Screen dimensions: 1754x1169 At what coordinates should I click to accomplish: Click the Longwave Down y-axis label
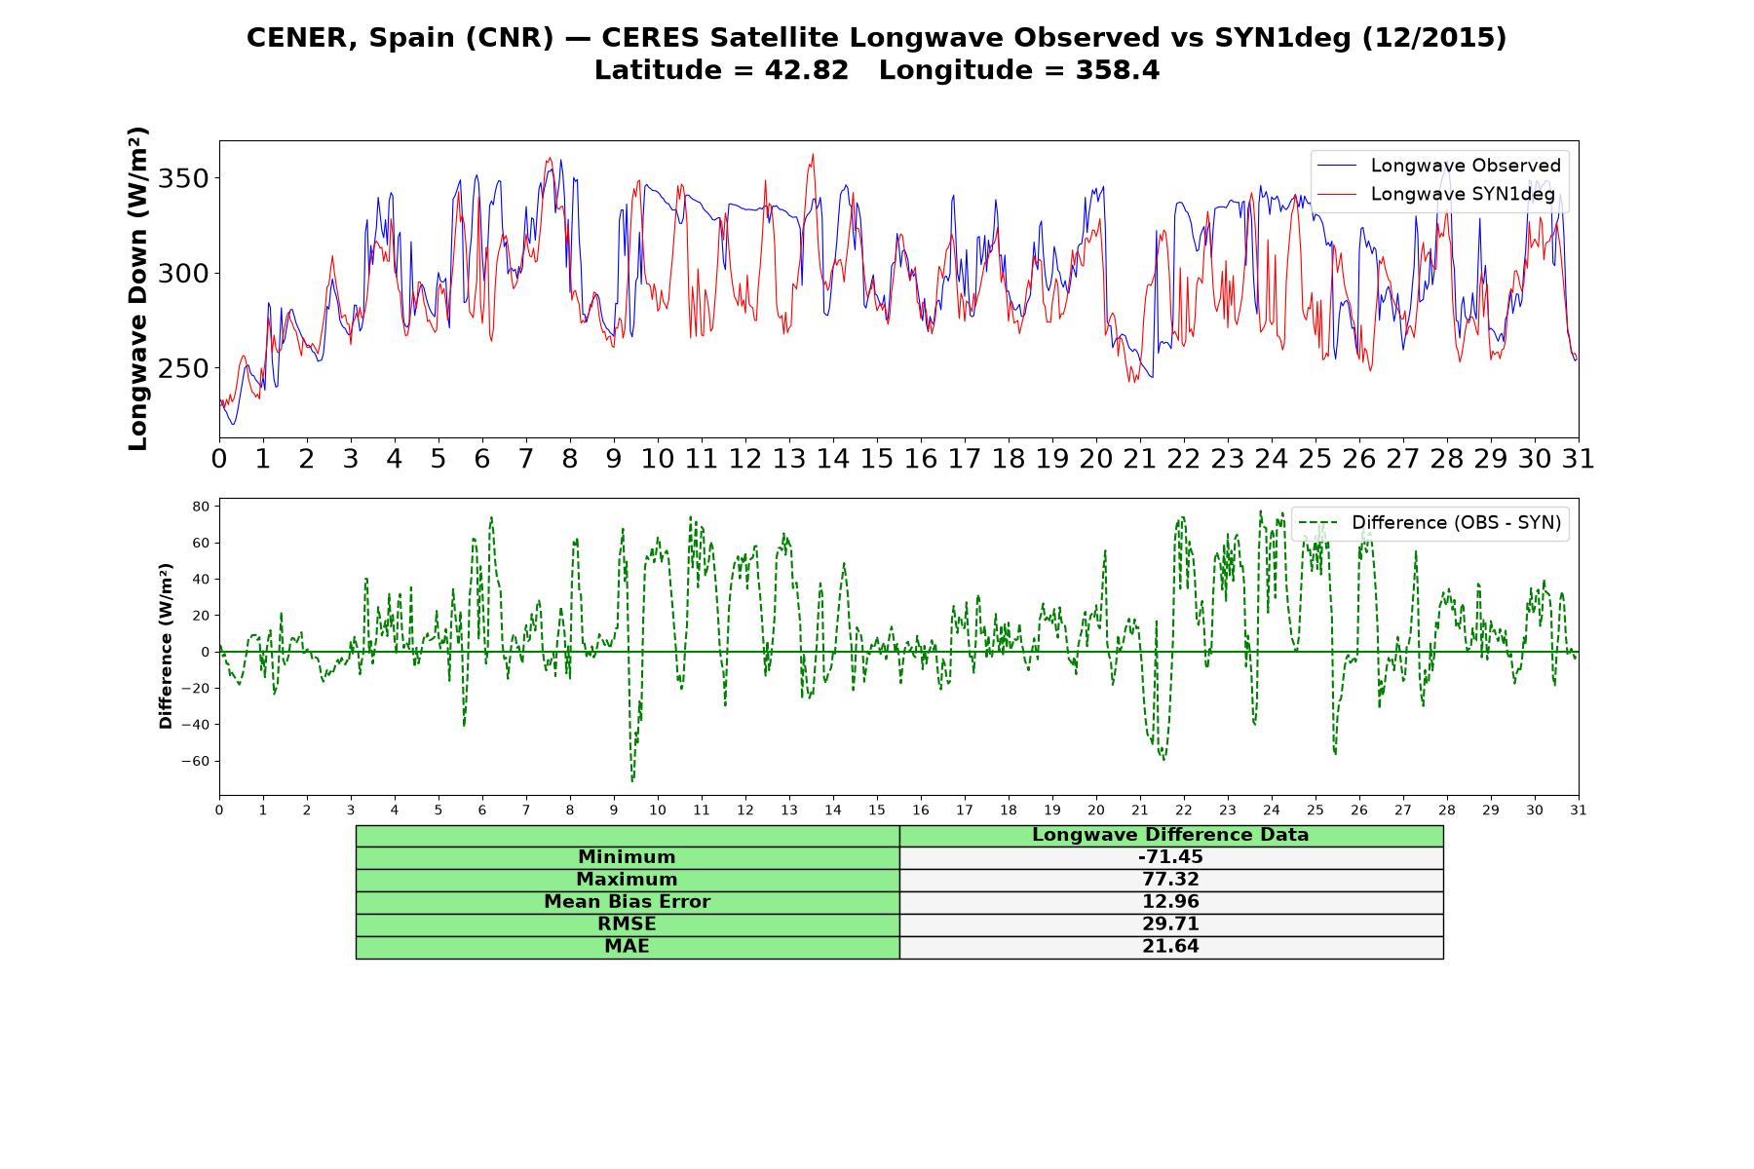tap(138, 288)
